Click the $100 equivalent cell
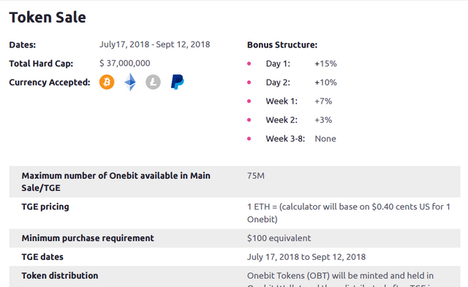Viewport: 468px width, 287px height. tap(279, 238)
